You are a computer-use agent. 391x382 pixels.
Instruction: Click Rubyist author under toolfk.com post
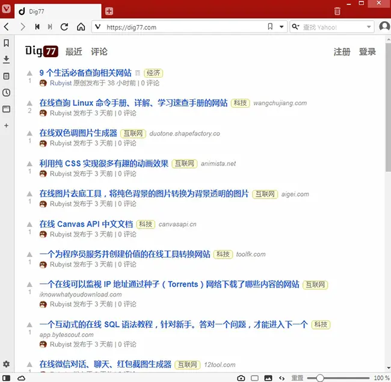61,264
